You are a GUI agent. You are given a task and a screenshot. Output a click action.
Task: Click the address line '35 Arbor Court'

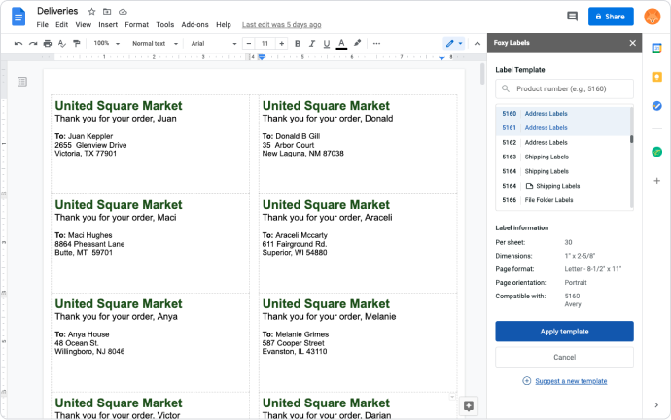(288, 145)
